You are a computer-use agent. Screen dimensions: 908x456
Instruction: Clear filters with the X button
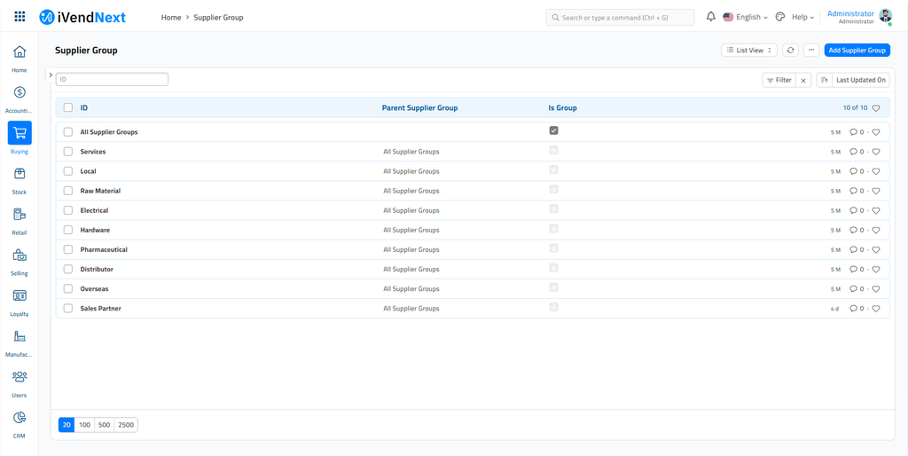803,81
